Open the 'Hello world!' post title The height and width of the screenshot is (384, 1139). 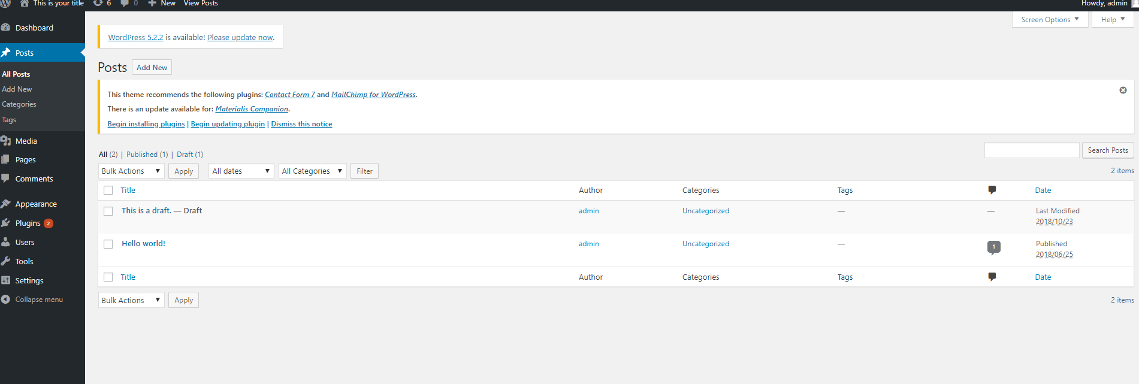click(x=143, y=243)
